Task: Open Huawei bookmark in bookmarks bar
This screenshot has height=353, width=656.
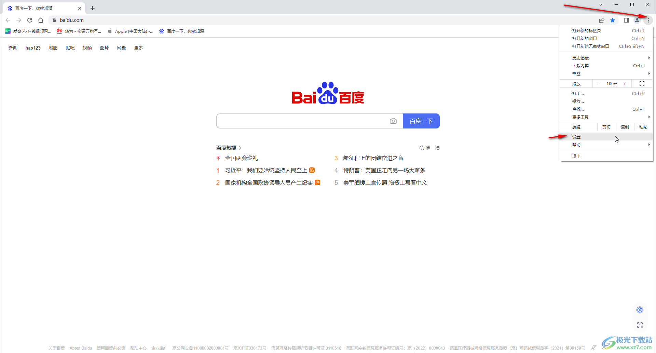Action: pos(79,31)
